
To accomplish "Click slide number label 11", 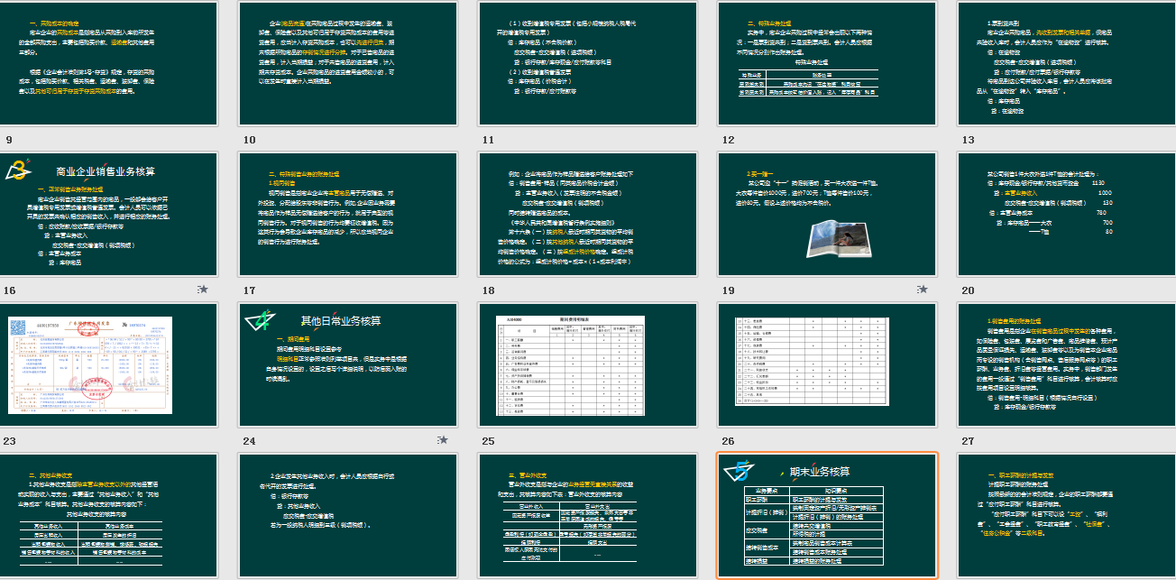I will click(x=489, y=140).
